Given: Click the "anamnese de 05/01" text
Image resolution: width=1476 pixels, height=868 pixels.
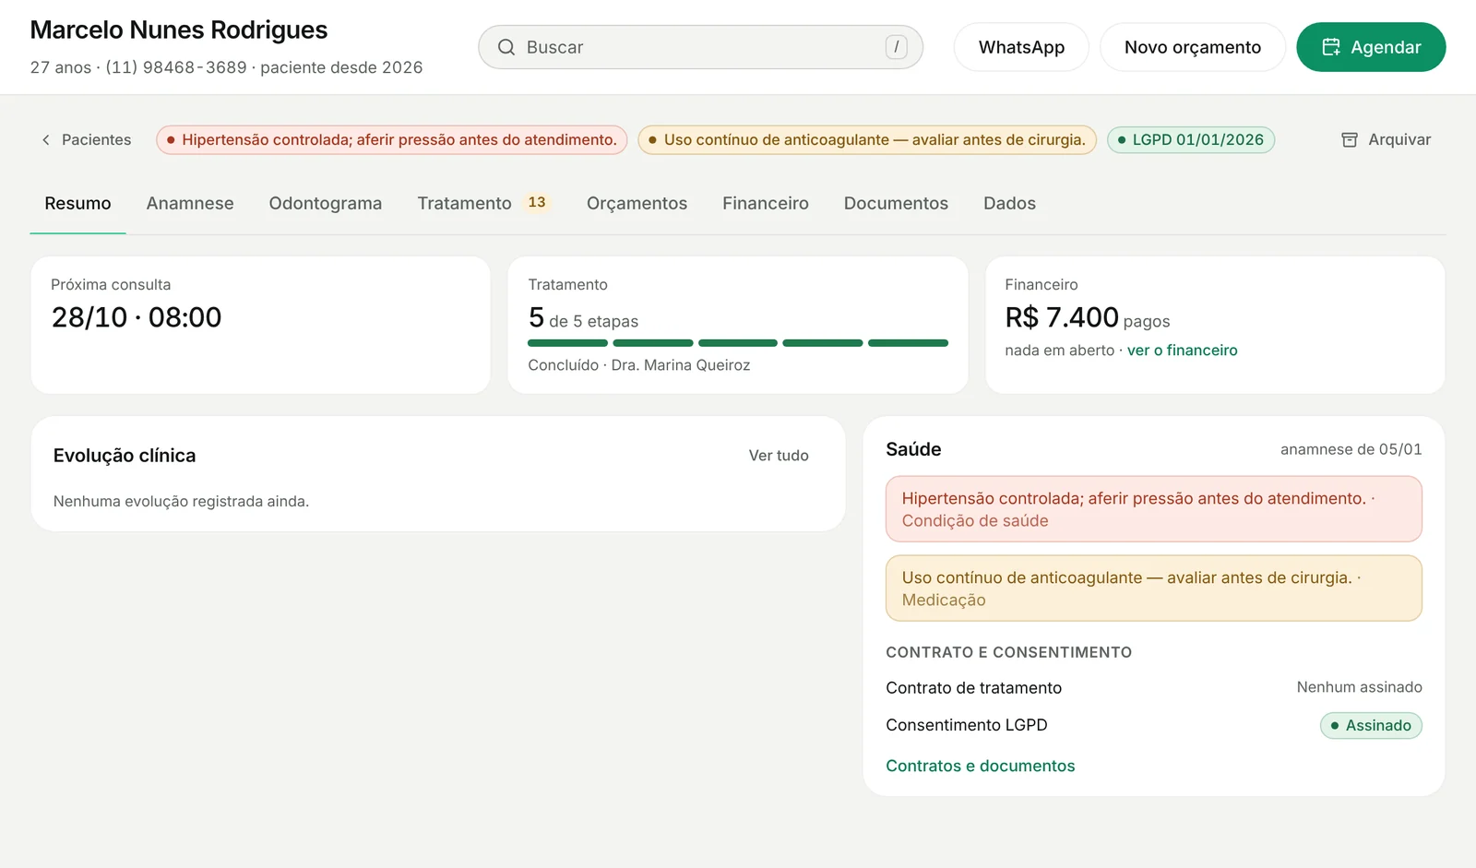Looking at the screenshot, I should [x=1351, y=449].
